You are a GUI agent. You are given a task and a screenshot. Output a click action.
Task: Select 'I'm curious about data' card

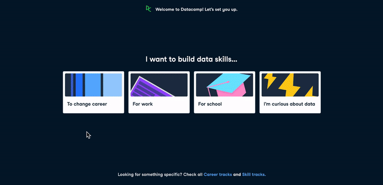click(290, 92)
